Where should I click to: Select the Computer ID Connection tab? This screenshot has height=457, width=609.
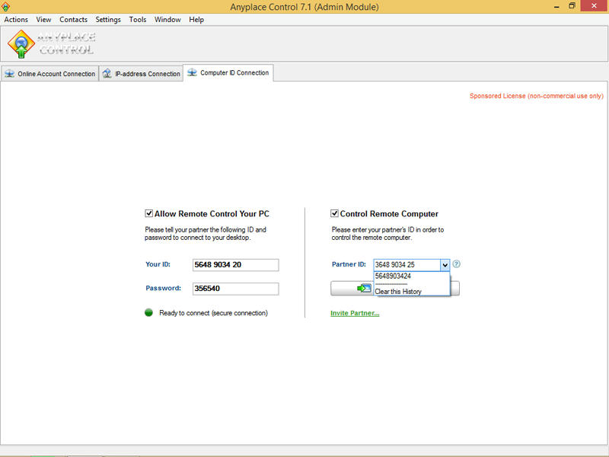[228, 72]
